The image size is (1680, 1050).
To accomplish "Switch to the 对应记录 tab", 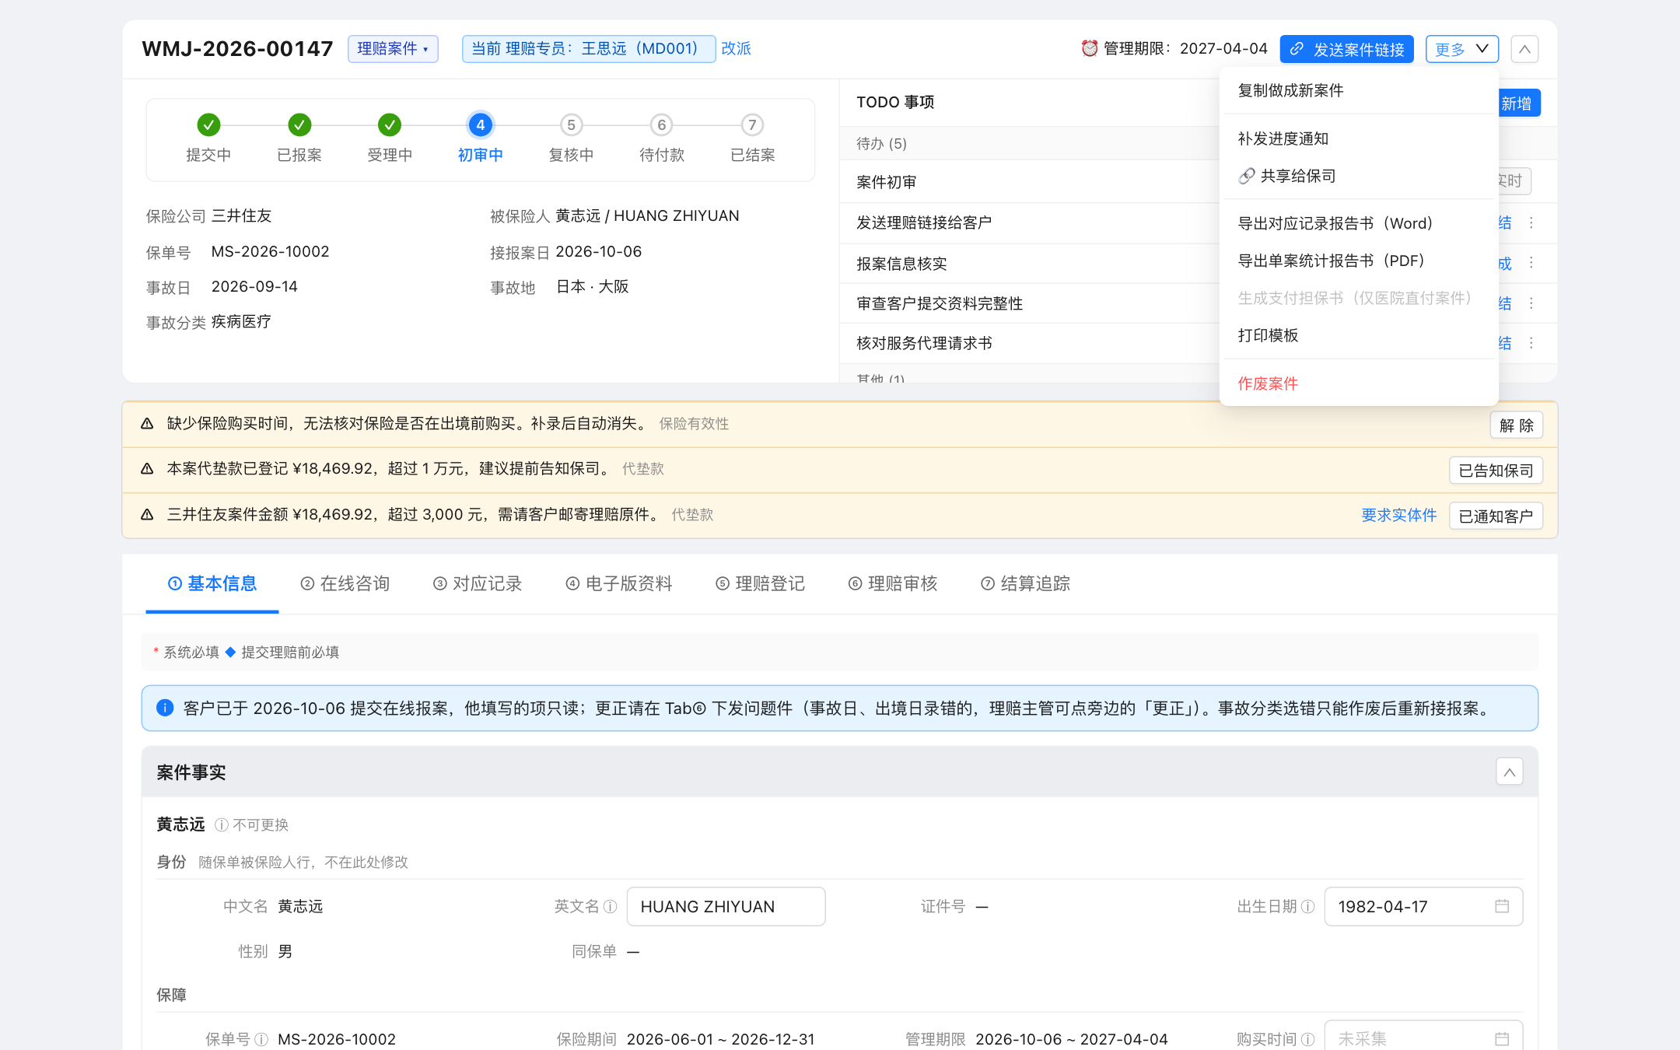I will (x=478, y=583).
